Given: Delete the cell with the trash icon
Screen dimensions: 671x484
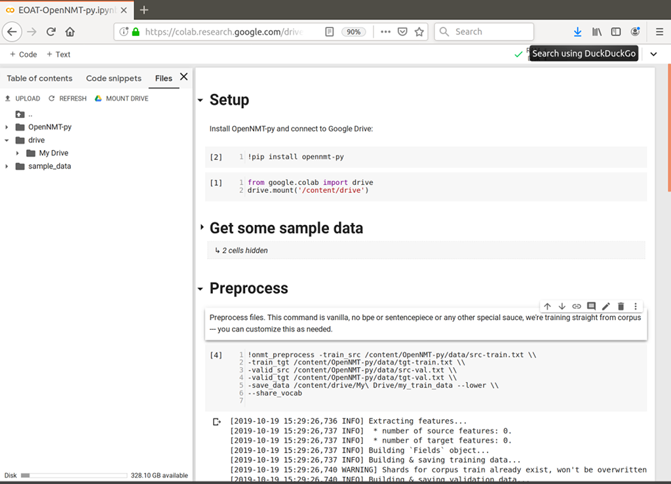Looking at the screenshot, I should click(x=621, y=306).
